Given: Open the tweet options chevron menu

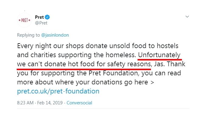Looking at the screenshot, I should (187, 16).
